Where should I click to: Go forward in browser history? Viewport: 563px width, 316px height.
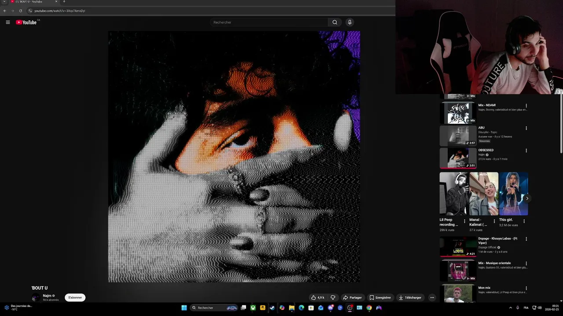[12, 11]
